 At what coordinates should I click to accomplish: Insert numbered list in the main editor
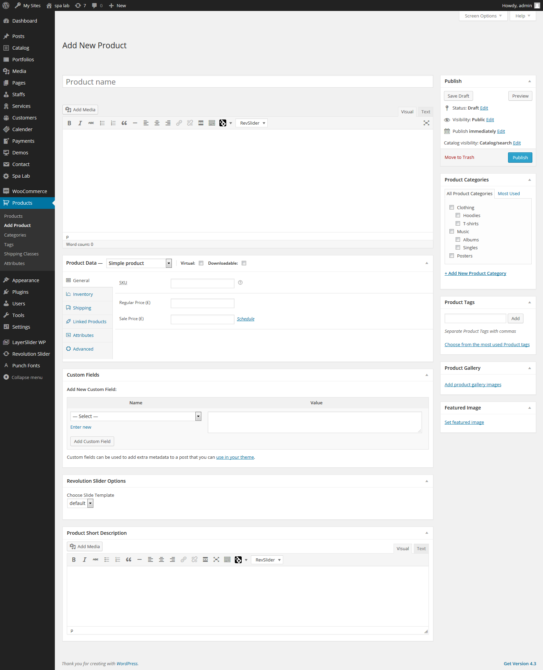113,123
